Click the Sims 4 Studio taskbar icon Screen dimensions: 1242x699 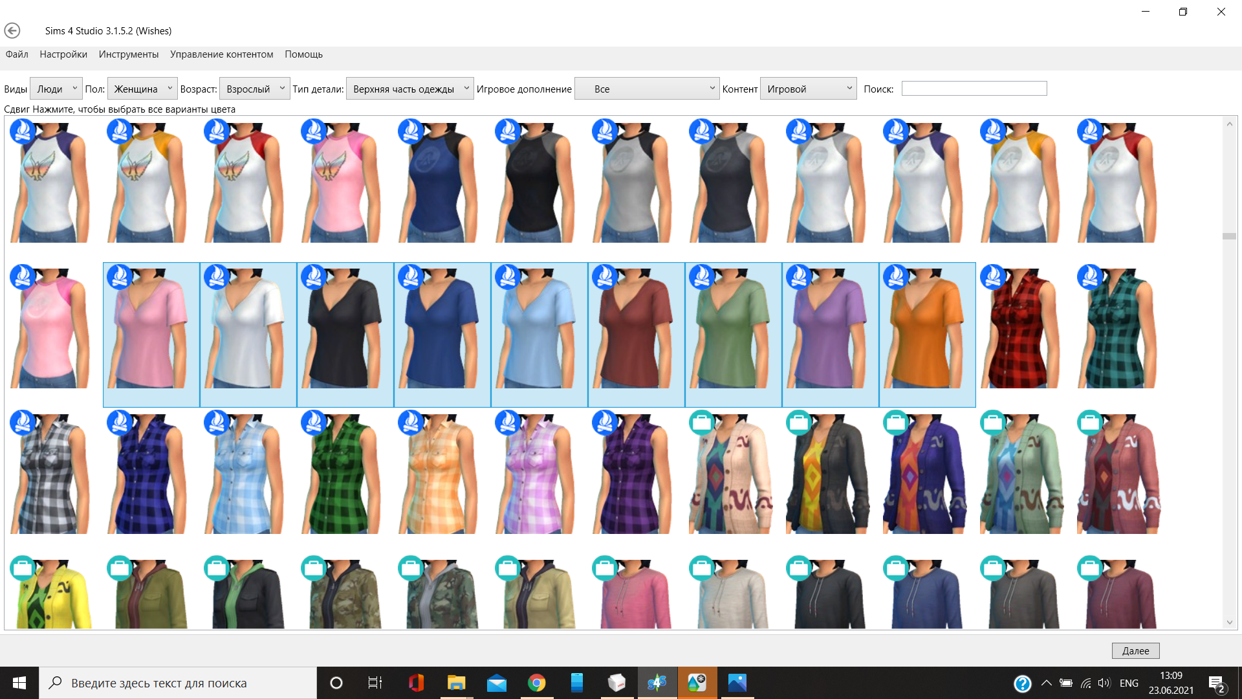coord(657,683)
